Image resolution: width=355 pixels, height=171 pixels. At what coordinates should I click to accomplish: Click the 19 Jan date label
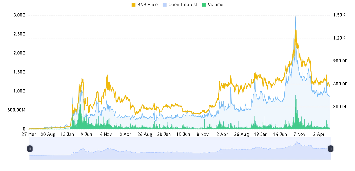[x=261, y=134]
